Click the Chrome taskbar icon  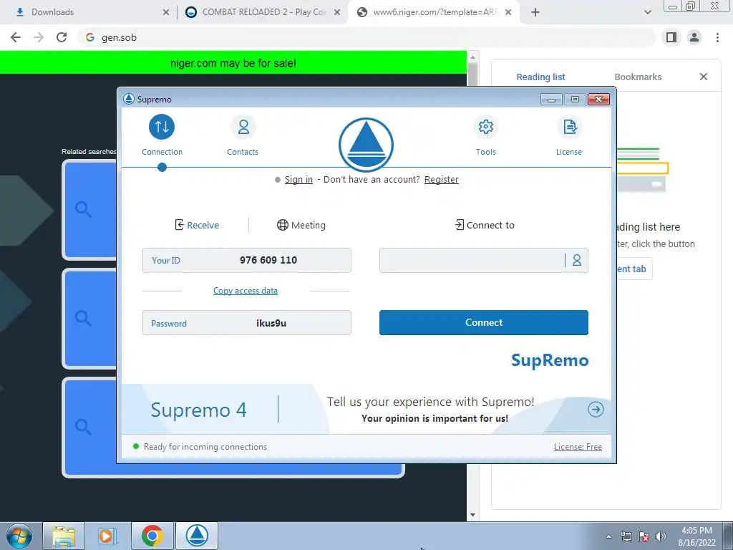pyautogui.click(x=152, y=536)
